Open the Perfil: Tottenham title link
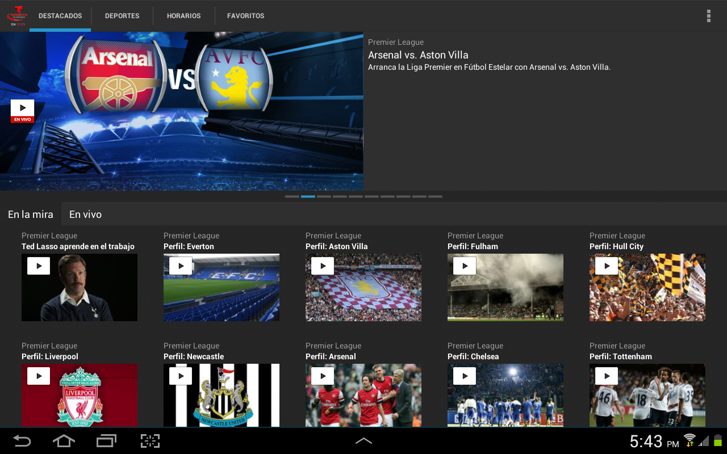Screen dimensions: 727x454 [x=621, y=356]
